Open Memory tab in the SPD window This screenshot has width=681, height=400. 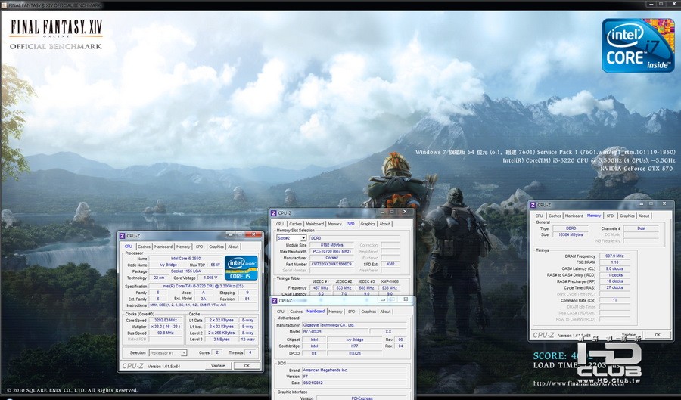[x=335, y=224]
